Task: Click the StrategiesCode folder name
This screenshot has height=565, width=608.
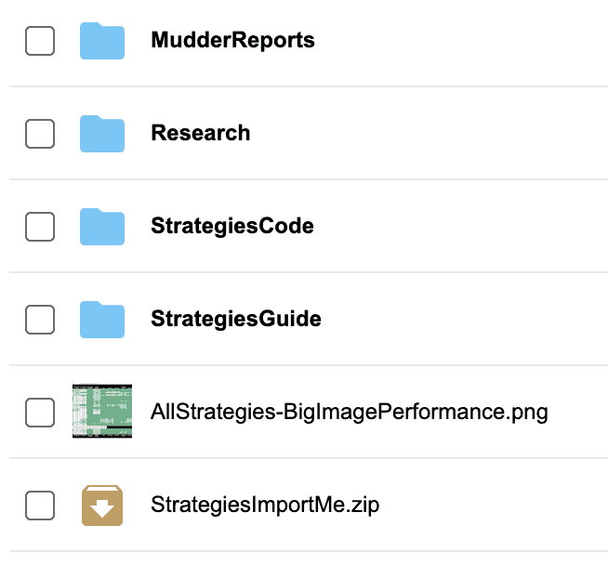Action: click(231, 226)
